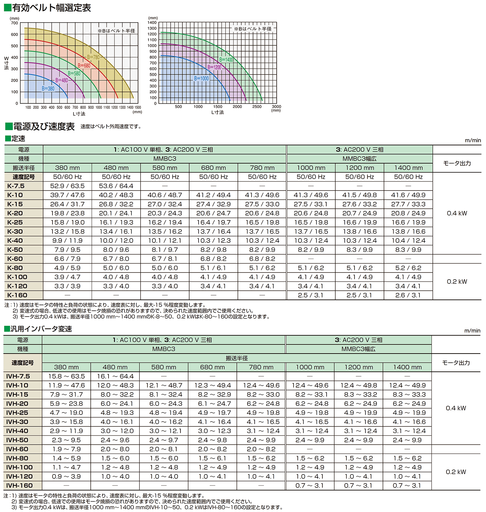The height and width of the screenshot is (512, 486).
Task: Click the 0.9 ~ 3.9 cell
Action: (x=66, y=476)
